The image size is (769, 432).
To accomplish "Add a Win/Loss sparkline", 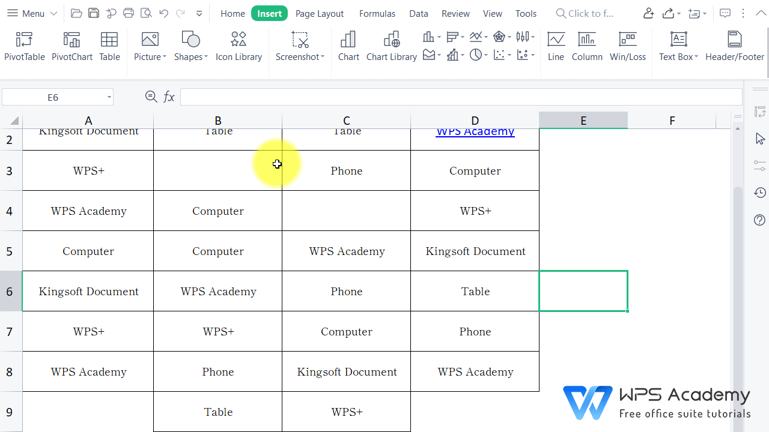I will point(628,47).
